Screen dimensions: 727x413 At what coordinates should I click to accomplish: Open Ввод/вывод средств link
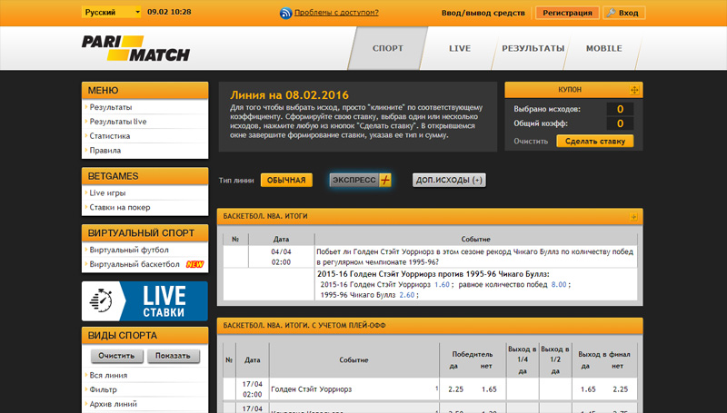(483, 13)
